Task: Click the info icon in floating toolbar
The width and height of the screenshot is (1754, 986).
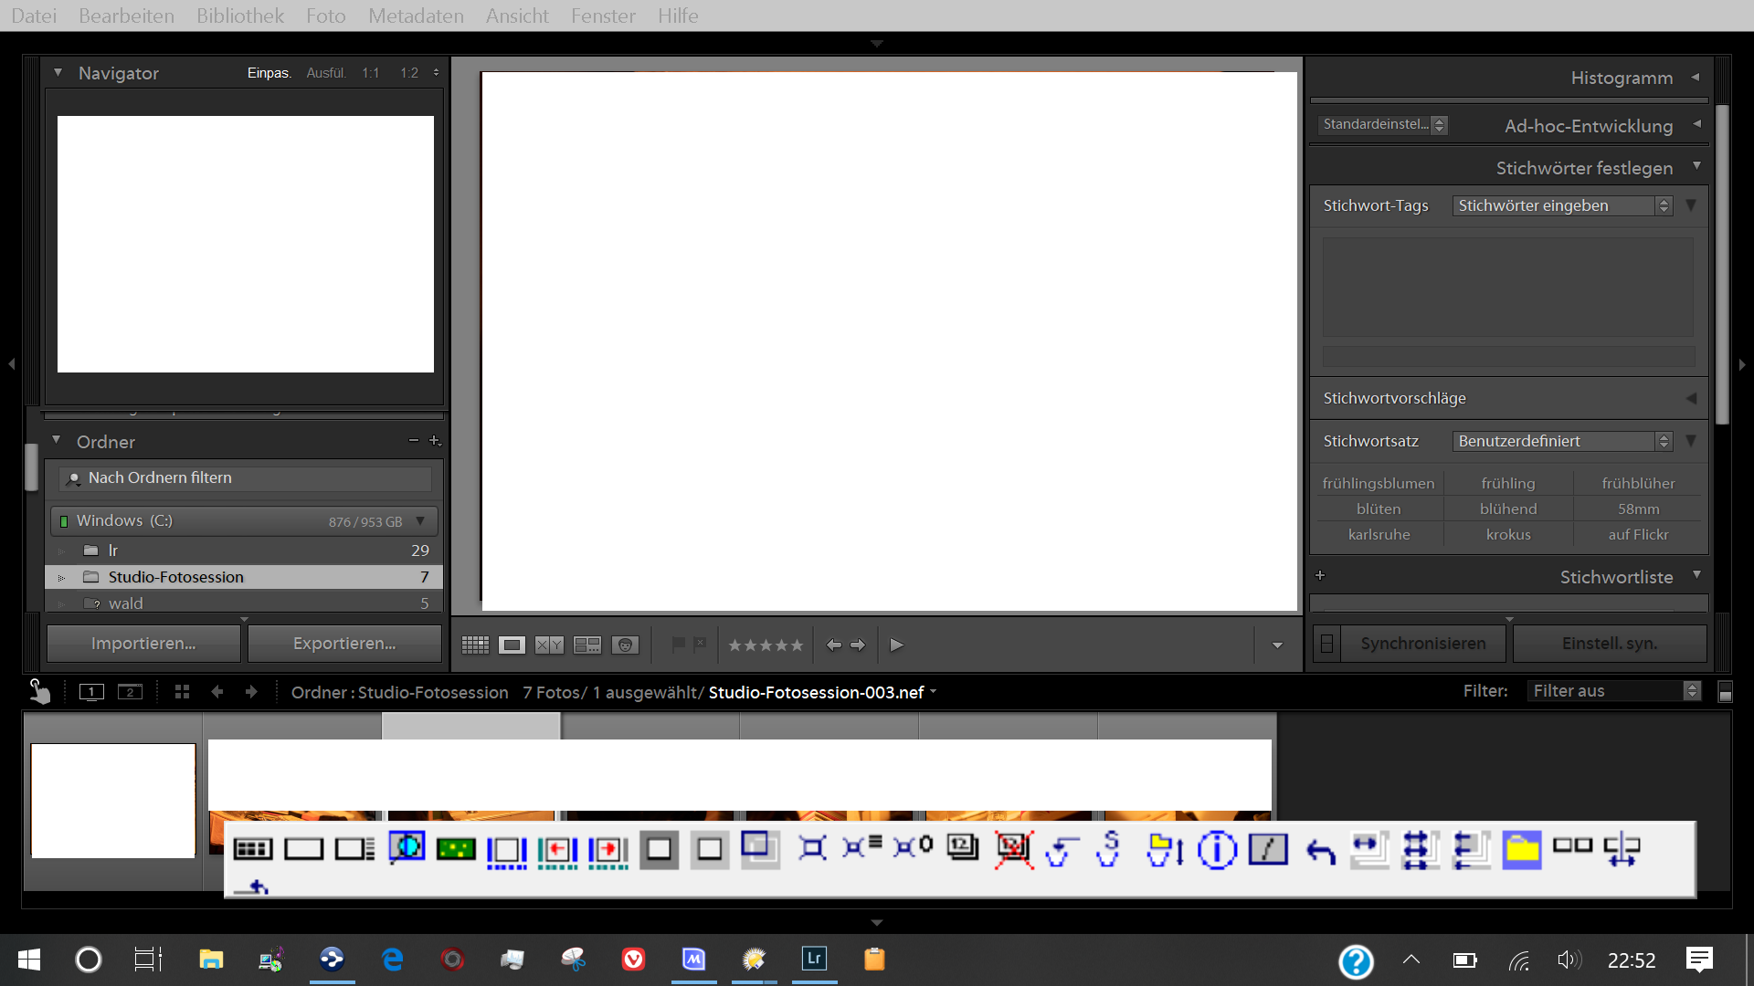Action: pos(1217,850)
